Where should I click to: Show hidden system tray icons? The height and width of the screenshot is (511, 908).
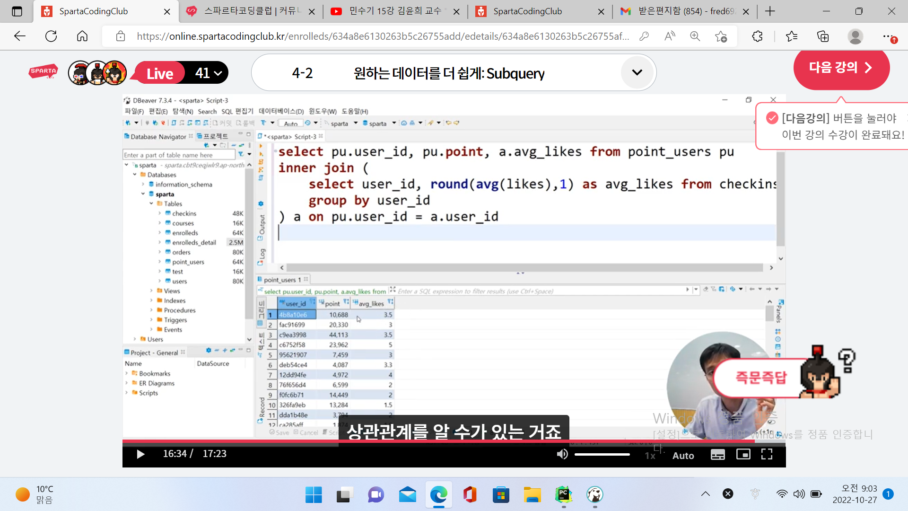[705, 494]
